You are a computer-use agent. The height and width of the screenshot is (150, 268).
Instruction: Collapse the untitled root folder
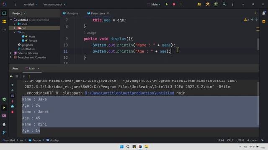click(x=11, y=20)
